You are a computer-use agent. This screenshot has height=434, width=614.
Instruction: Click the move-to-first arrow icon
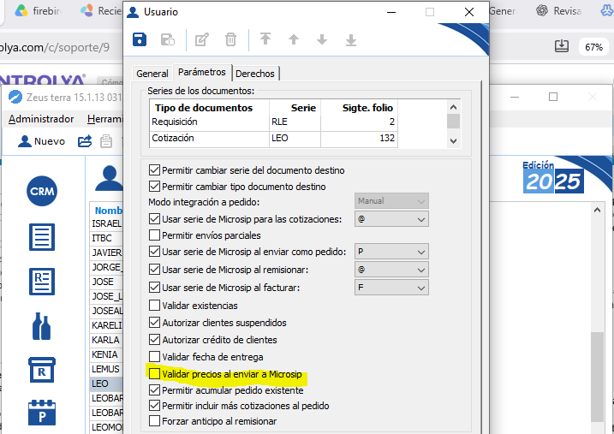265,39
